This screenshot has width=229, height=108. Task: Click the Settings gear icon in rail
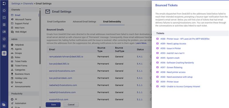tap(4, 53)
